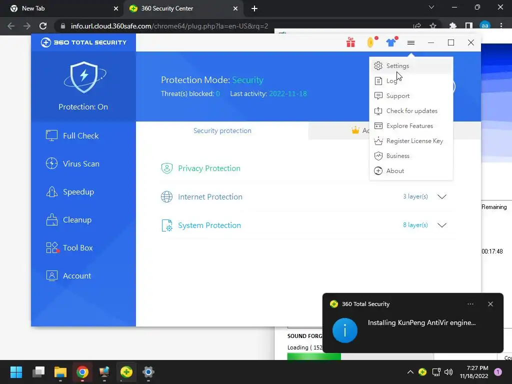This screenshot has width=512, height=384.
Task: Open the taskbar clock and date
Action: point(474,372)
